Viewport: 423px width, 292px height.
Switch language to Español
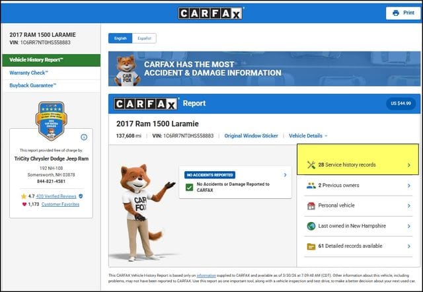click(143, 38)
